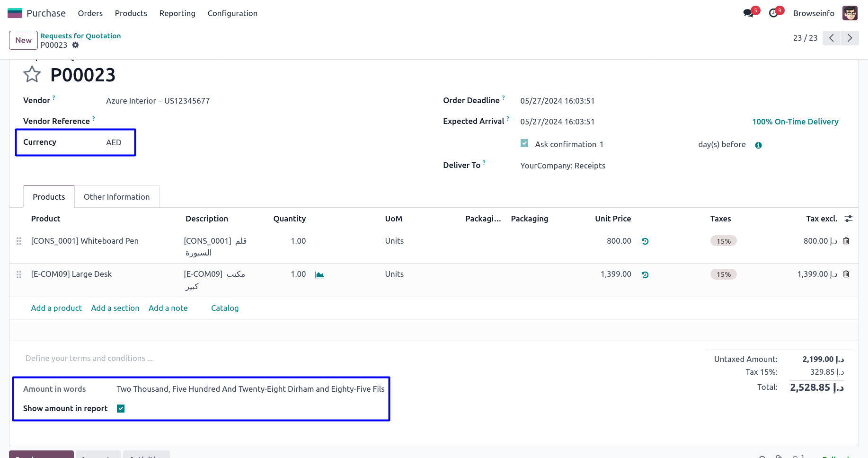
Task: Uncheck the Ask confirmation checkbox
Action: 524,143
